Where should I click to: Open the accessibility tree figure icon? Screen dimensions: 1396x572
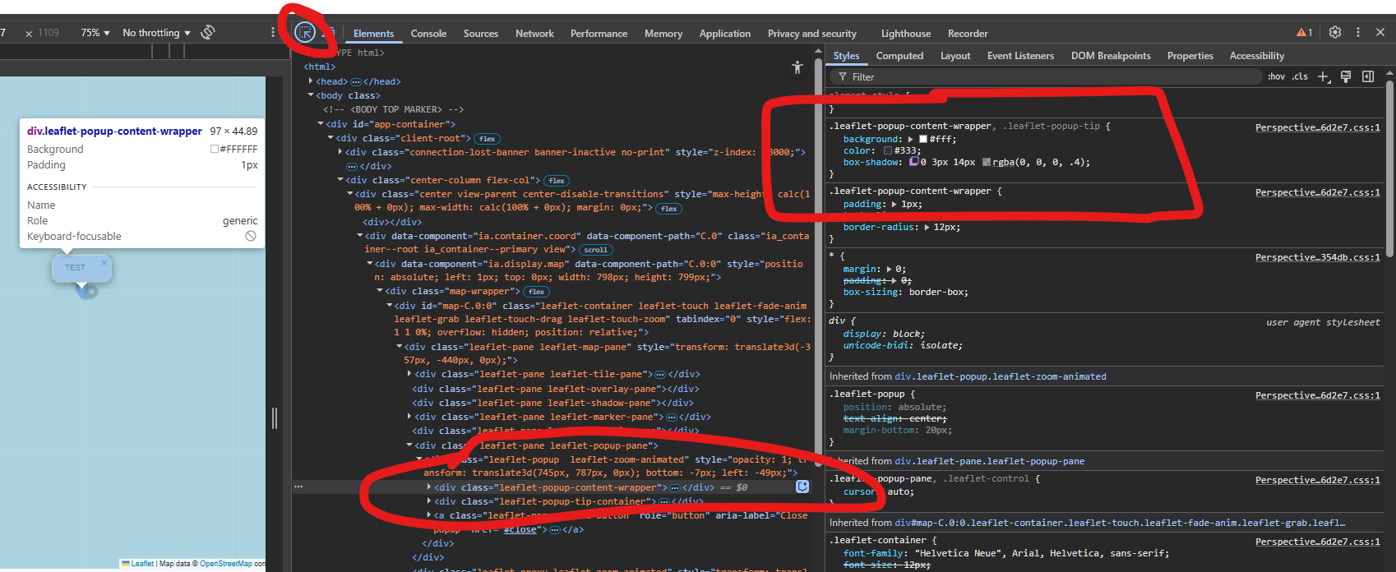pyautogui.click(x=797, y=67)
